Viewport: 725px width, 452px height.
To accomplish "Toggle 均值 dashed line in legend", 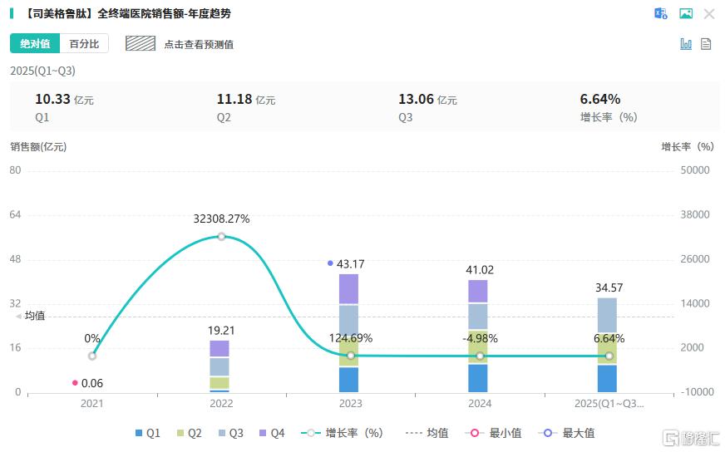I will [427, 433].
